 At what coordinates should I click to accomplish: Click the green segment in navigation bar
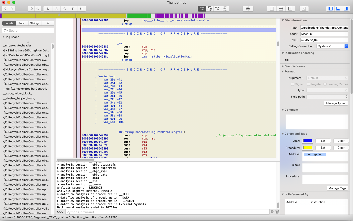tap(139, 16)
